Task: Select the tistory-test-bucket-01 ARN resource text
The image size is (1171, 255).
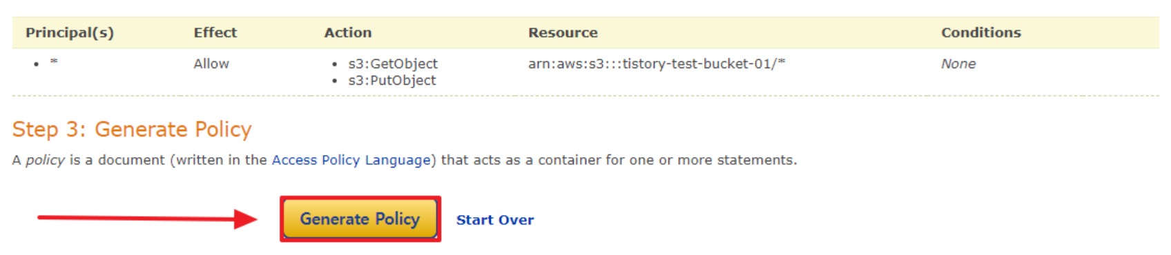Action: 657,63
